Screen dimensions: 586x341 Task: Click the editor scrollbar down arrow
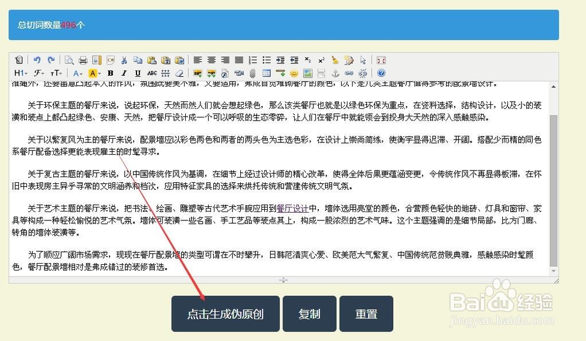pos(554,271)
